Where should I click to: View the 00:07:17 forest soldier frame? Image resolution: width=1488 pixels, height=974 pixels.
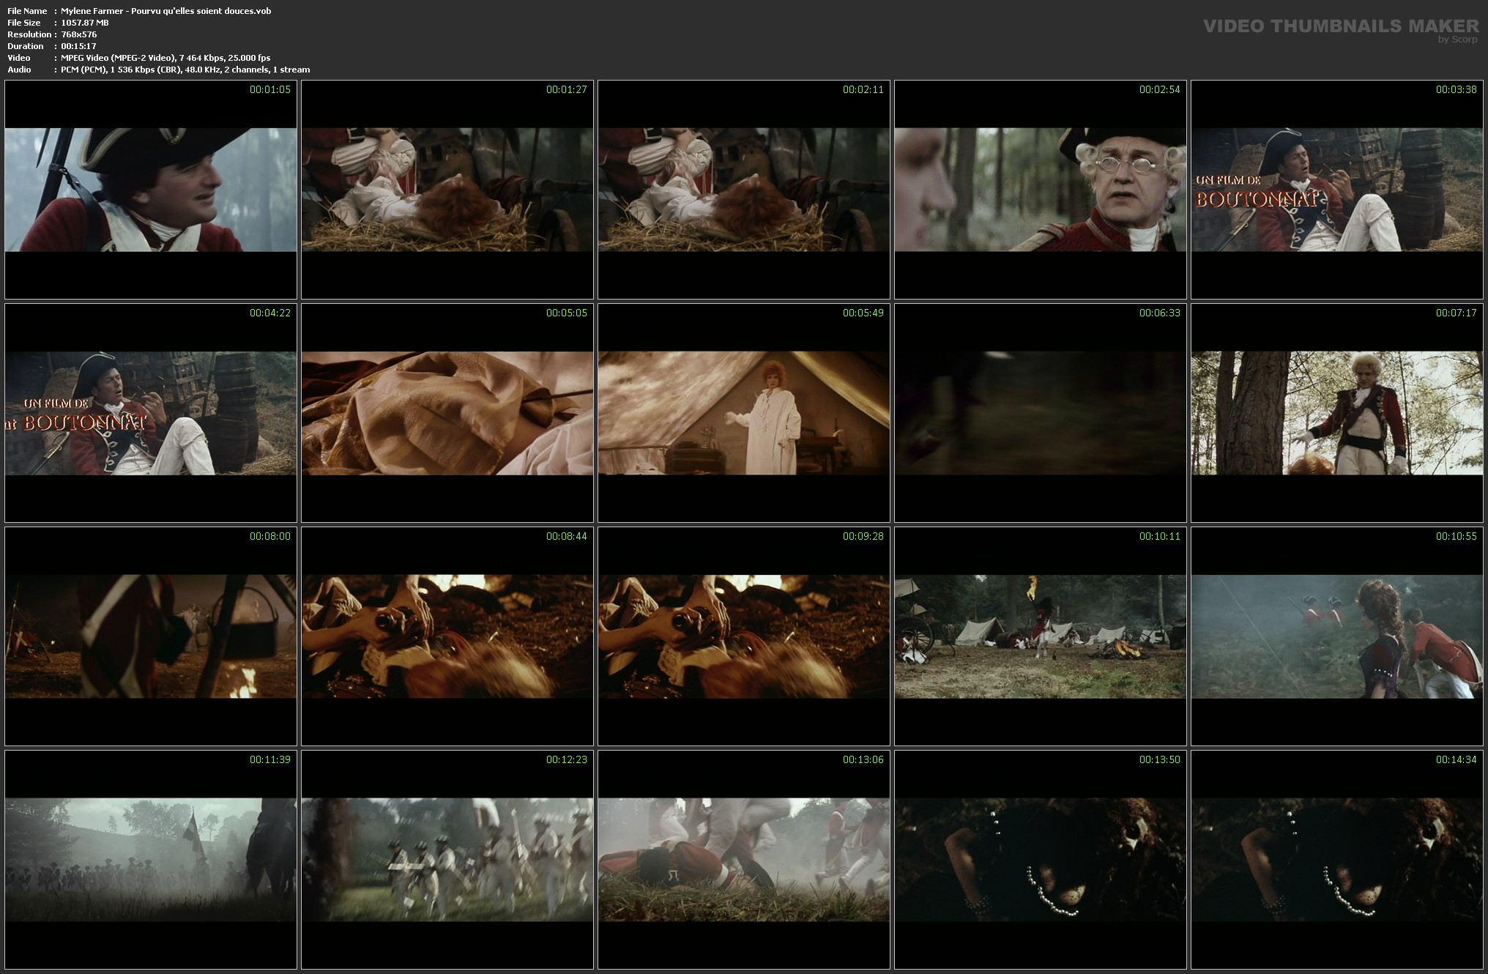[x=1337, y=413]
